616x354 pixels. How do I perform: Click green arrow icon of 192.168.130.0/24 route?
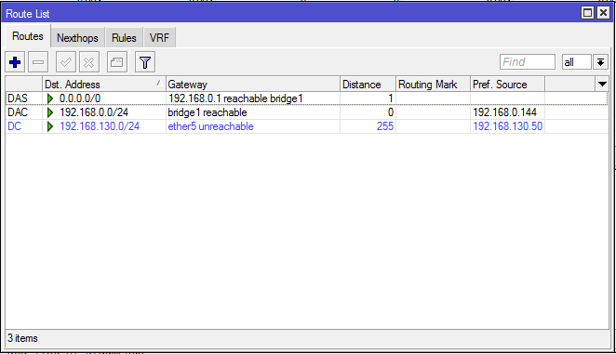click(x=50, y=126)
